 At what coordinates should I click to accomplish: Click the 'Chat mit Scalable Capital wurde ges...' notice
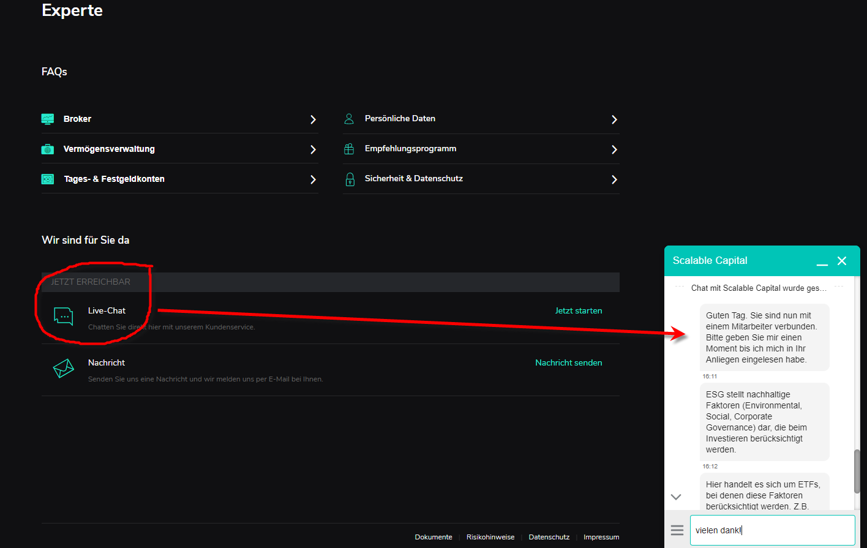coord(759,288)
